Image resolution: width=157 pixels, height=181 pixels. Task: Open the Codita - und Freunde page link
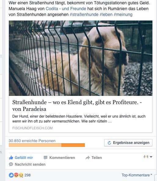click(66, 9)
